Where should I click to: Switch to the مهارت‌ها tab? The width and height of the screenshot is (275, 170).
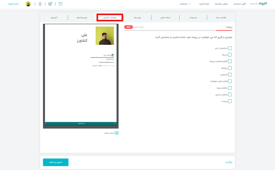point(137,17)
